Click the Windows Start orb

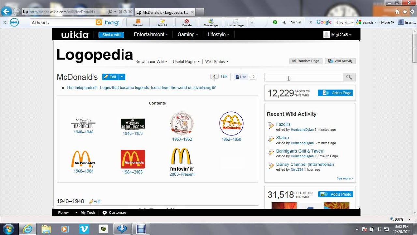click(8, 229)
